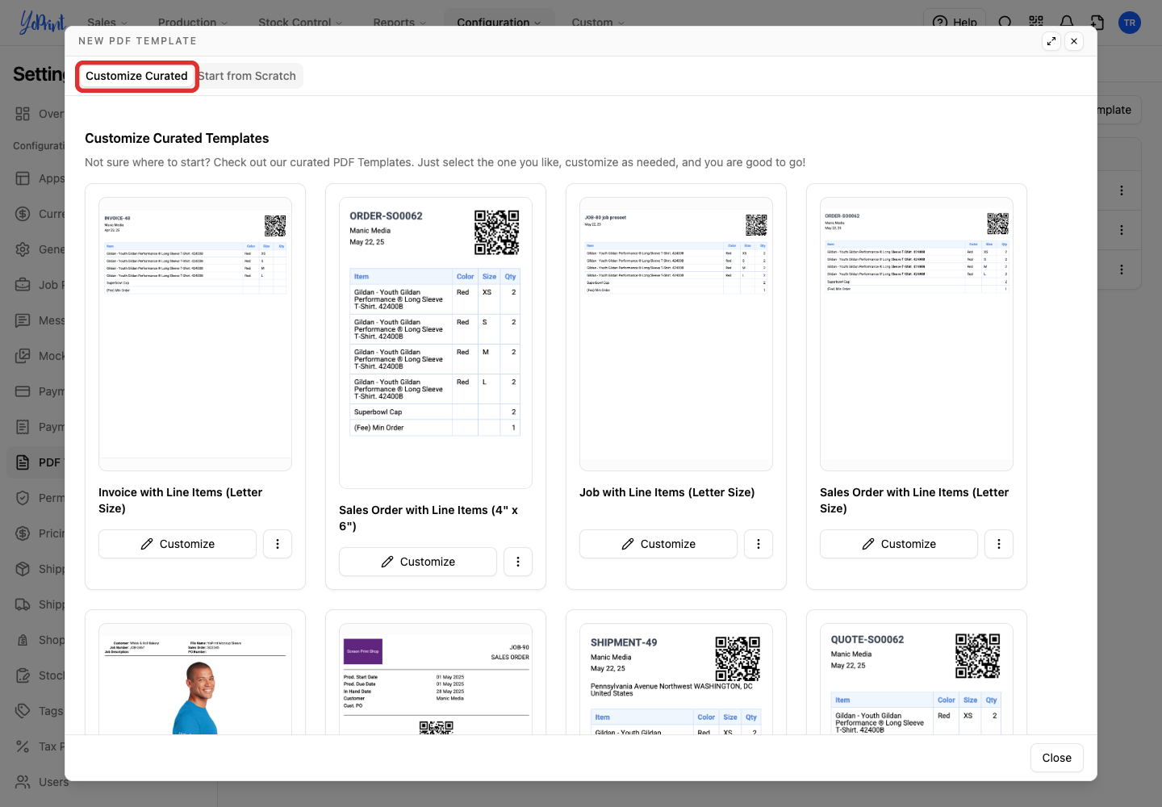
Task: Click the document icon next to the bell
Action: click(x=1097, y=22)
